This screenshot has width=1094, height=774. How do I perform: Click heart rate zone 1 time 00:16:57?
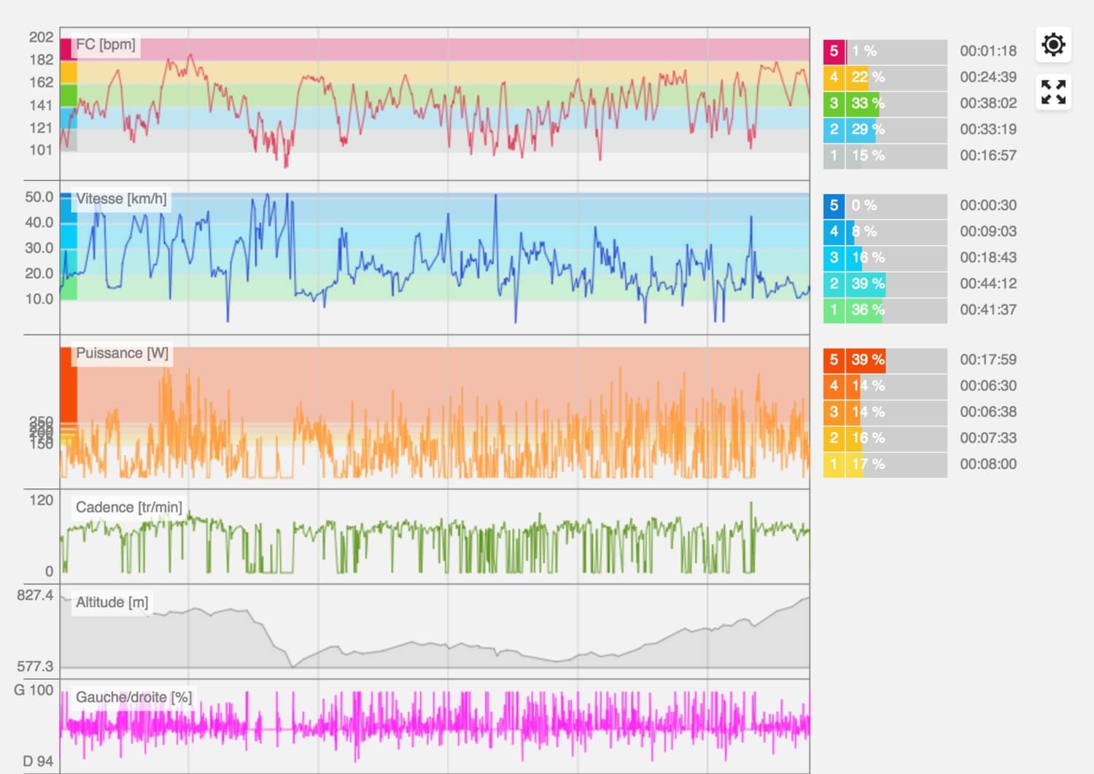(988, 155)
